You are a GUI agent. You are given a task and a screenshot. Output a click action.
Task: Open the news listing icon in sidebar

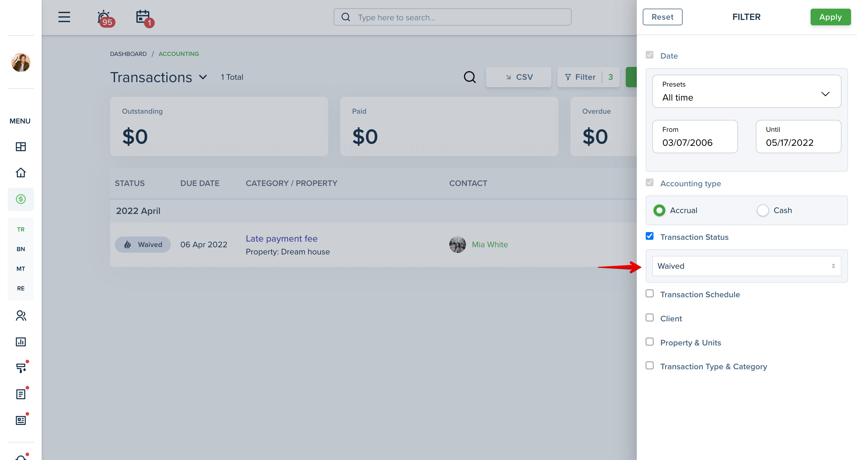click(x=21, y=420)
